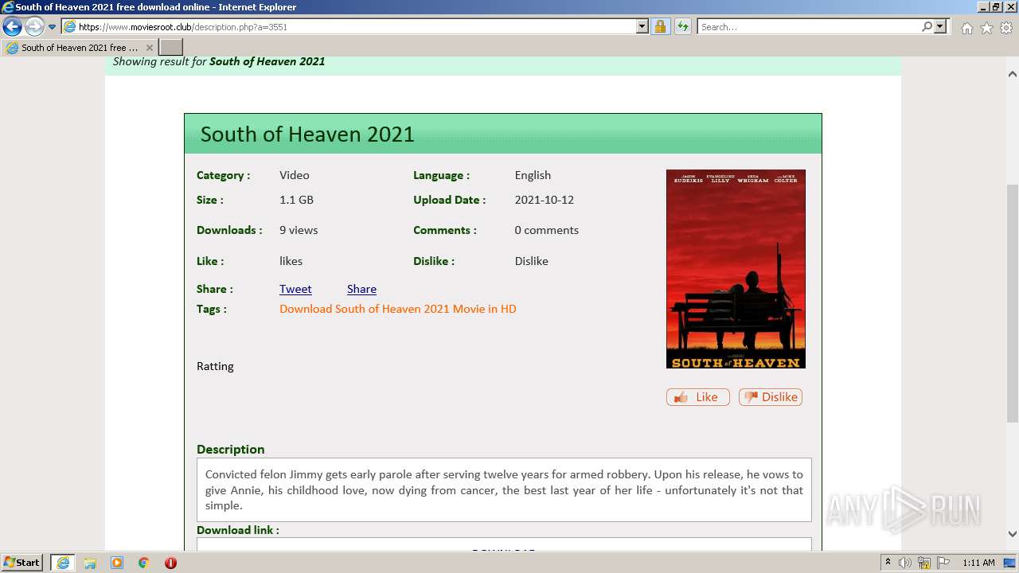Image resolution: width=1019 pixels, height=573 pixels.
Task: Click the Share link
Action: (x=361, y=289)
